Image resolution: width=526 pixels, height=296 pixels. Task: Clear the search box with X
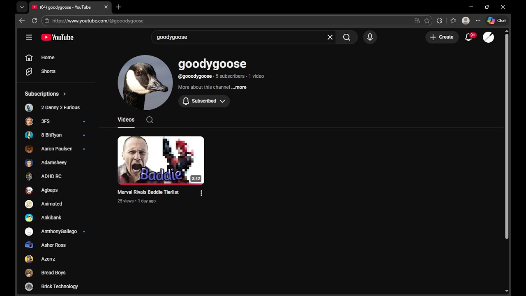[x=330, y=37]
